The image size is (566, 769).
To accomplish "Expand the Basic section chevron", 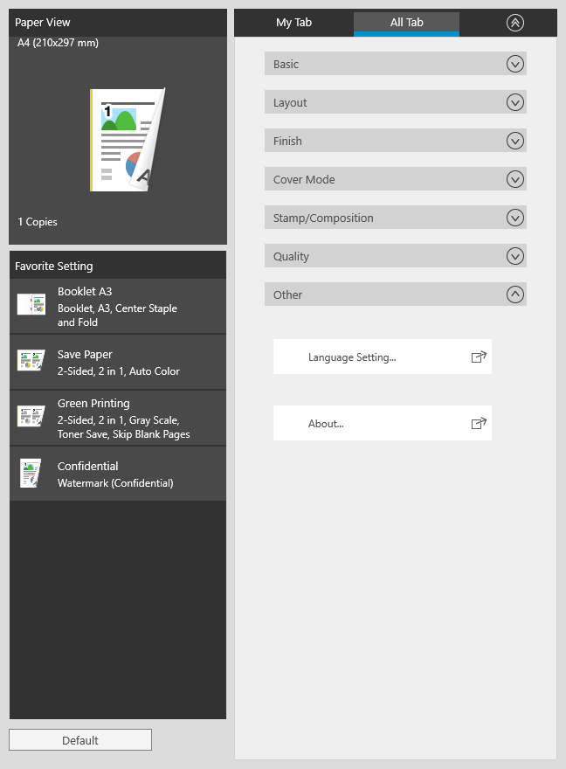I will click(515, 64).
